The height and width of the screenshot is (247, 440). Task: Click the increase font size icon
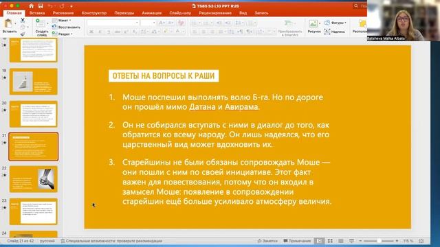click(x=162, y=23)
